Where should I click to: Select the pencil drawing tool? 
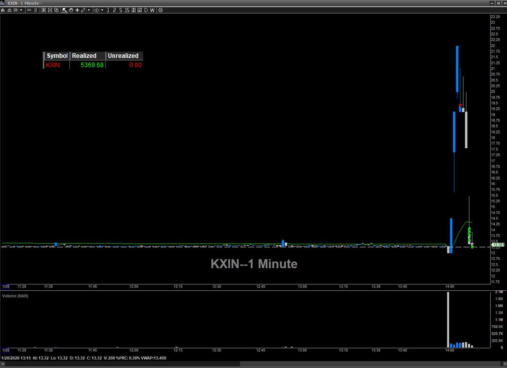click(83, 10)
